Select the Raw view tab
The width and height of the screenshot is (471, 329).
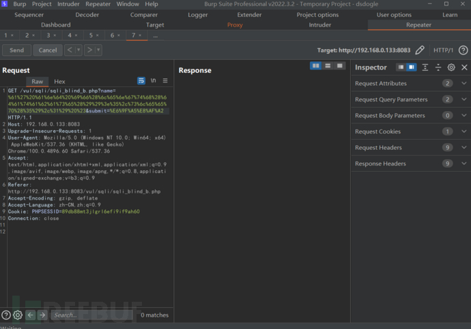point(38,82)
